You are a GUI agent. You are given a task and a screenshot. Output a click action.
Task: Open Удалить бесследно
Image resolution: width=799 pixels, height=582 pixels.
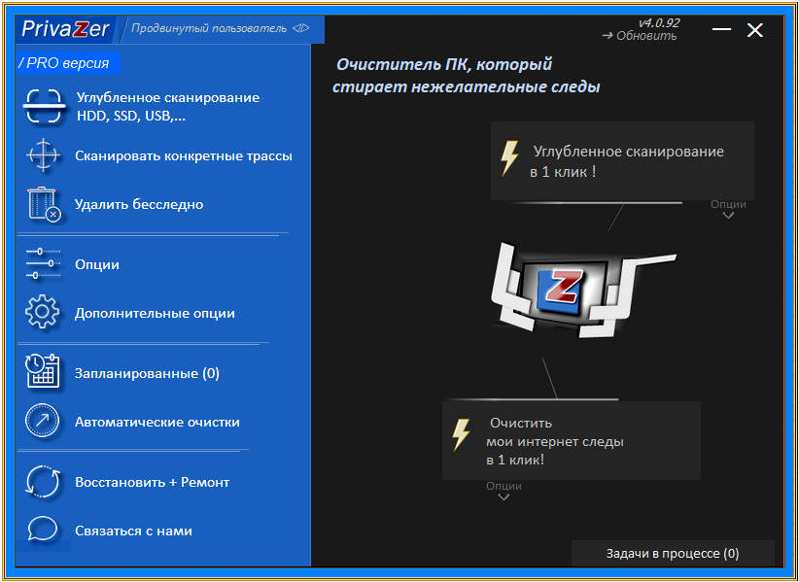coord(139,204)
